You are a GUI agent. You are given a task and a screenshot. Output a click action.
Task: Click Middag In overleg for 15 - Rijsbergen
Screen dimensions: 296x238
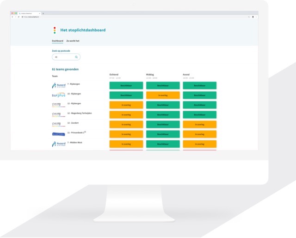click(x=163, y=95)
